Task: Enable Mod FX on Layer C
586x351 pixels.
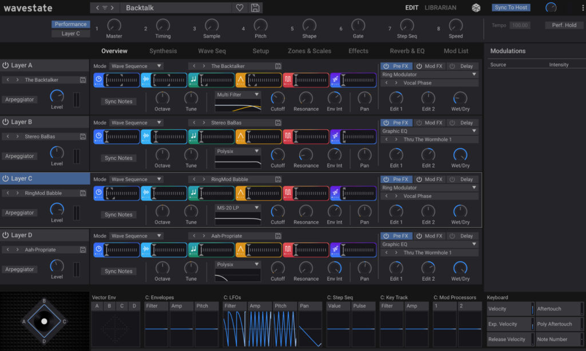Action: (x=419, y=179)
